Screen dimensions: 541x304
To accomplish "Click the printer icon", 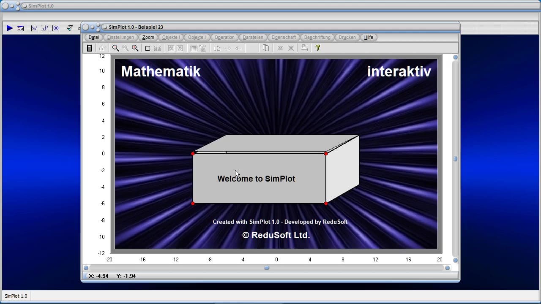I will coord(304,48).
